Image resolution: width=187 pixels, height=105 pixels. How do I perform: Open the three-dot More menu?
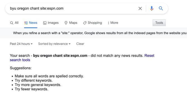[113, 23]
